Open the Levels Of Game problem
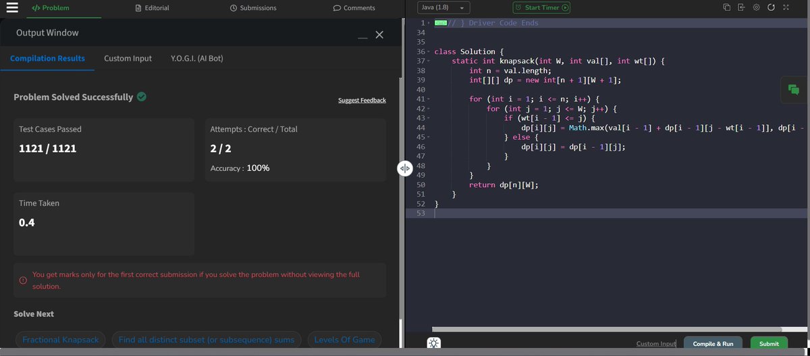Viewport: 810px width, 356px height. point(344,340)
